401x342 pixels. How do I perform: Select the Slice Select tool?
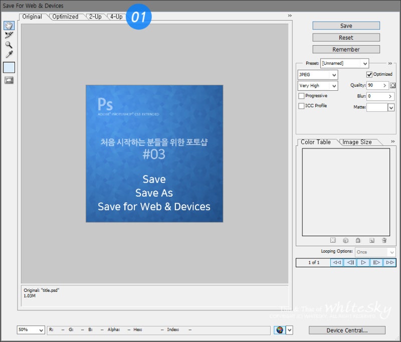[9, 35]
